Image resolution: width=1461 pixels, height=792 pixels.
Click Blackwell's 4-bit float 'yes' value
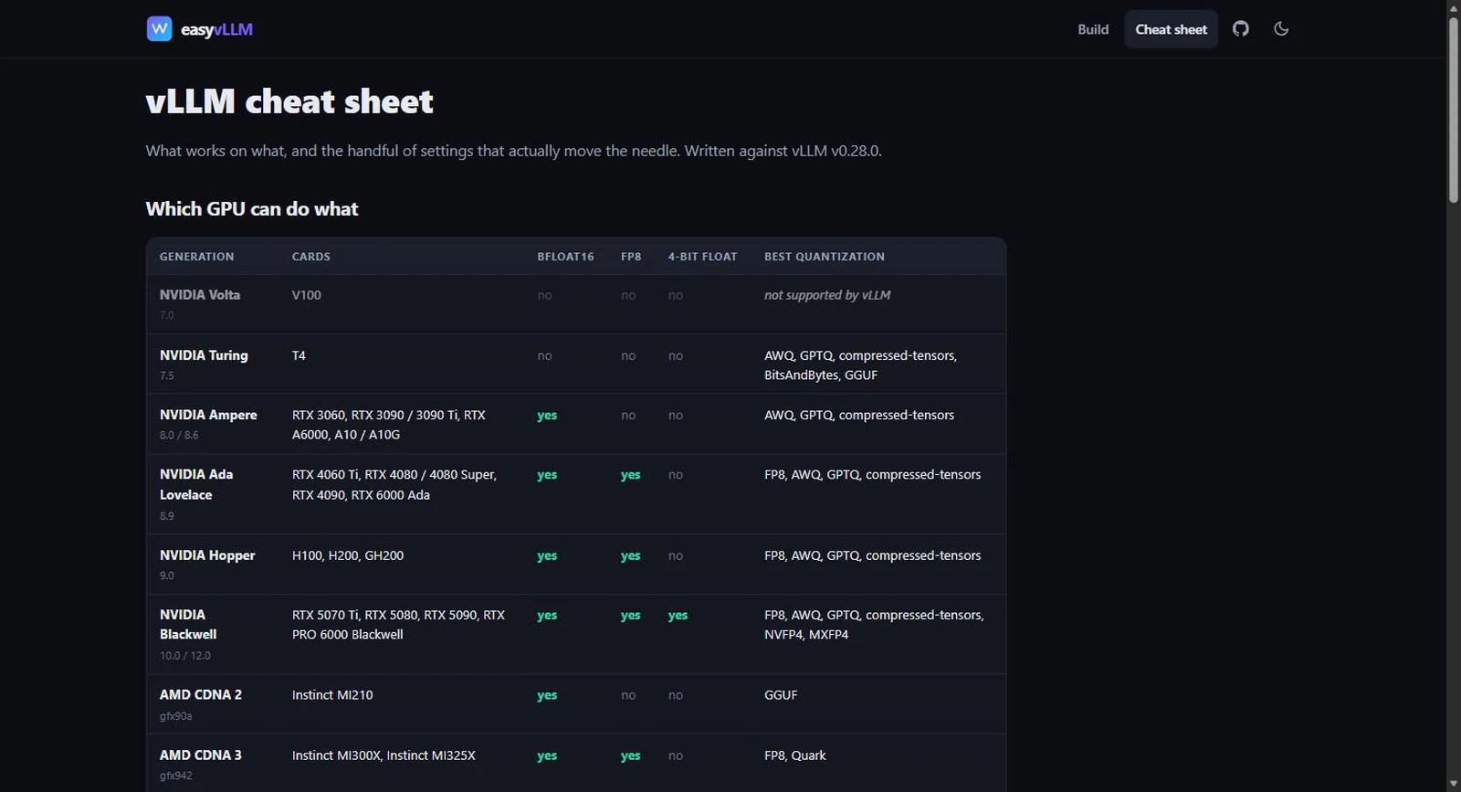(x=678, y=616)
